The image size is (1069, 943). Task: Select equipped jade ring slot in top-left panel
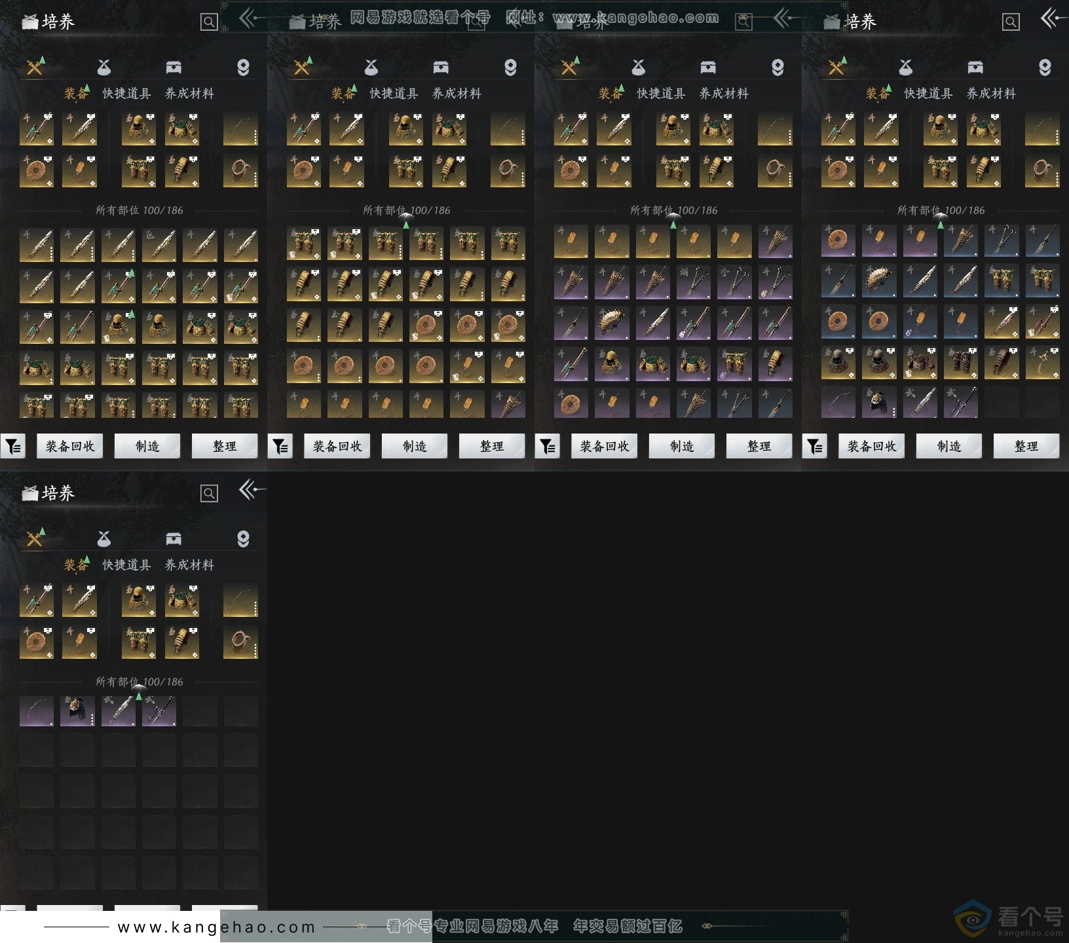pos(37,170)
